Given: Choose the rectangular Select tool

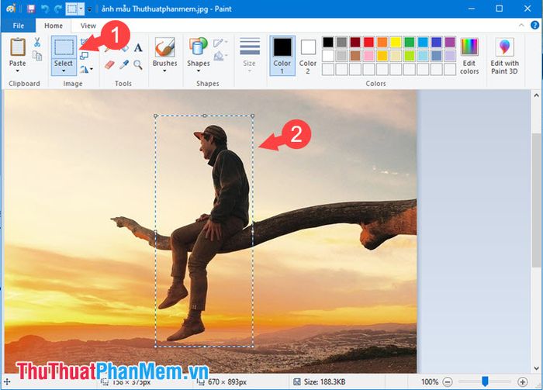Looking at the screenshot, I should pos(64,47).
